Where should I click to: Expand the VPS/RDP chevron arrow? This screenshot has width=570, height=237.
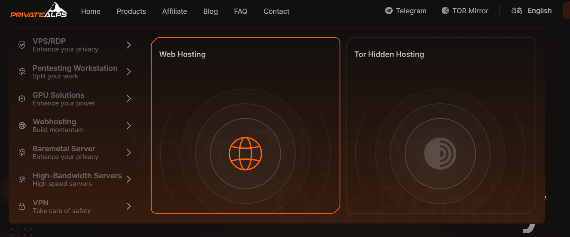[x=129, y=45]
